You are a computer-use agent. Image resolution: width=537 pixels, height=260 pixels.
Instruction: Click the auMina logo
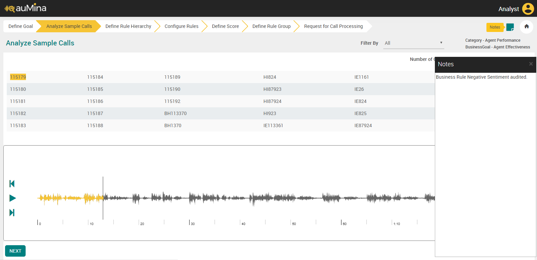coord(25,8)
